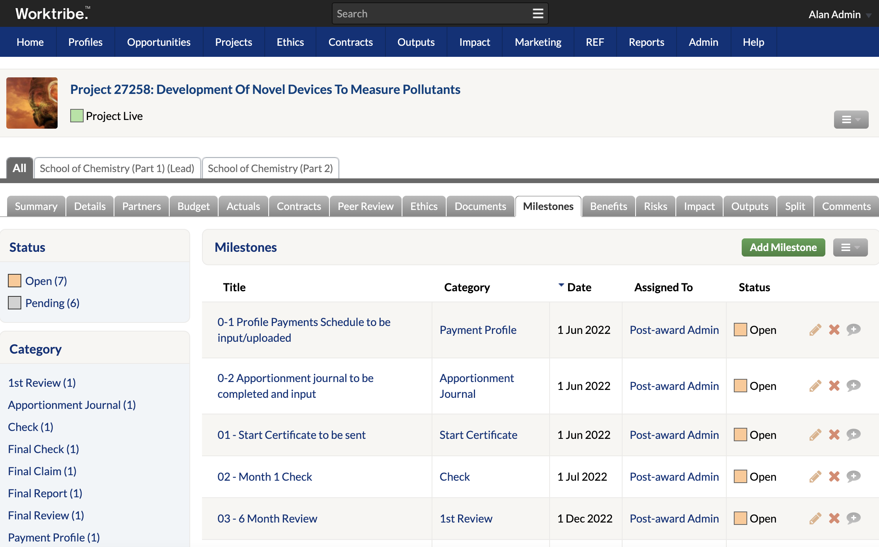Image resolution: width=879 pixels, height=547 pixels.
Task: Toggle Open status filter in sidebar
Action: [x=45, y=280]
